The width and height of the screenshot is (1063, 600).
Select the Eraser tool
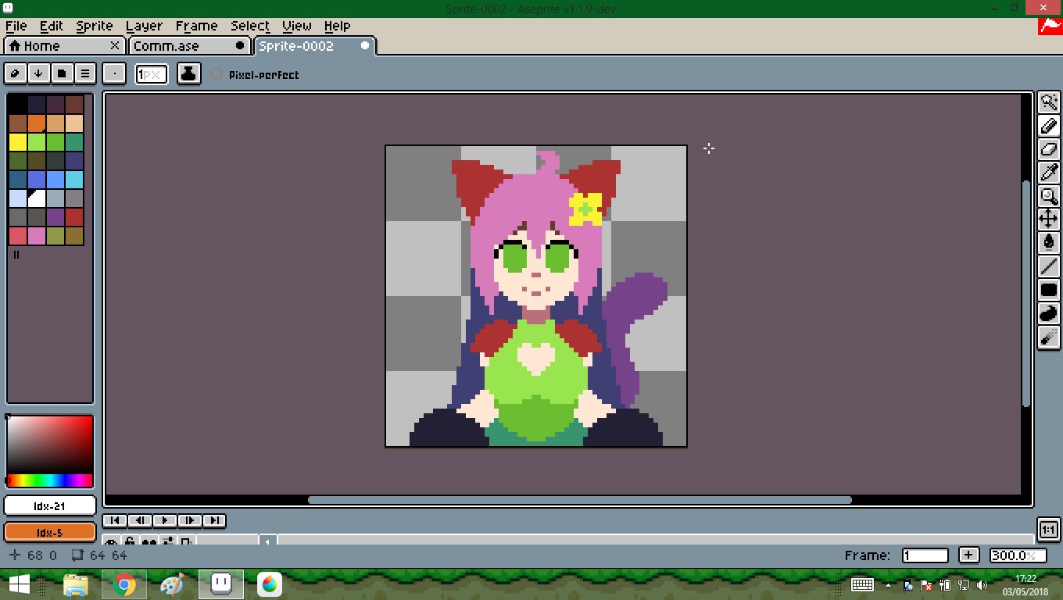point(1048,149)
